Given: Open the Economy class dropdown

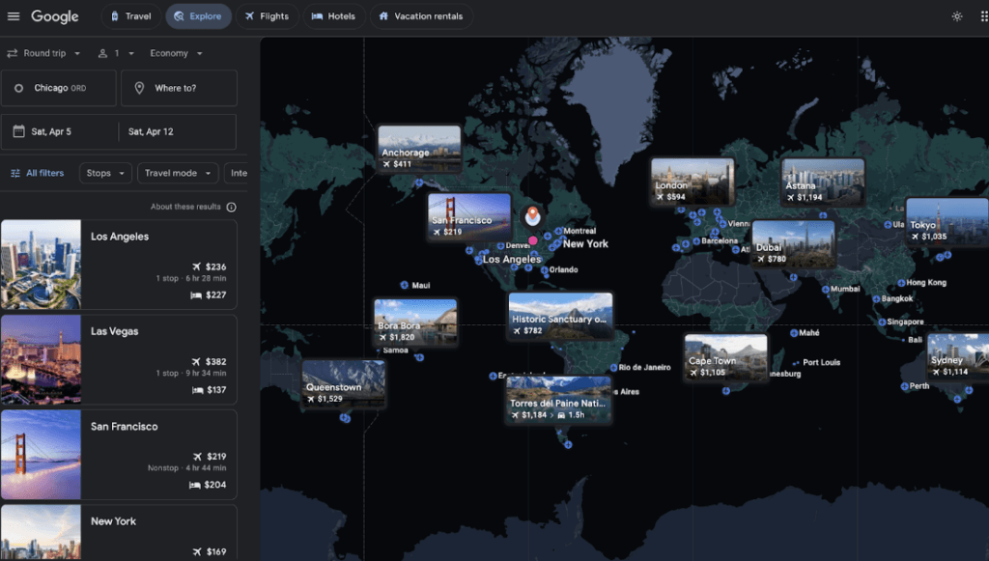Looking at the screenshot, I should click(176, 53).
